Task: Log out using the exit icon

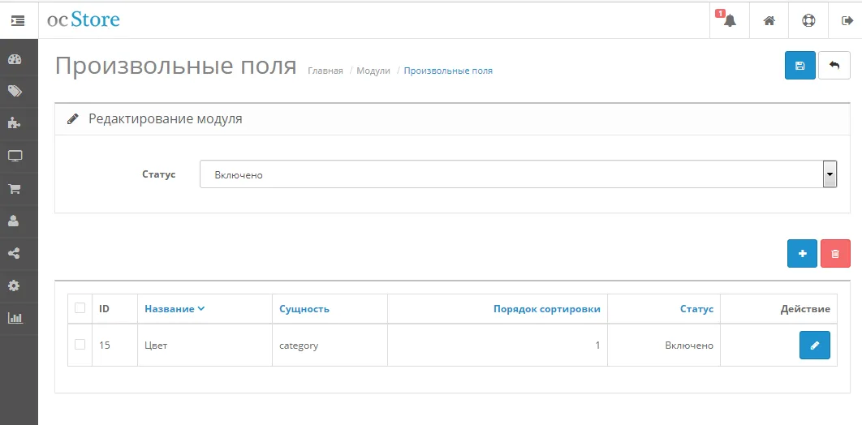Action: click(847, 20)
